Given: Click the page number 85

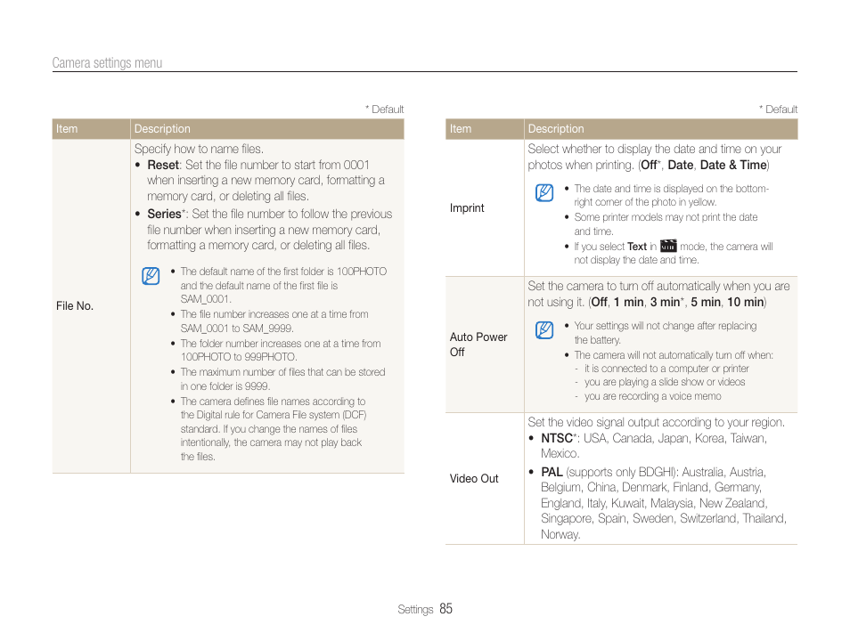Looking at the screenshot, I should coord(445,609).
